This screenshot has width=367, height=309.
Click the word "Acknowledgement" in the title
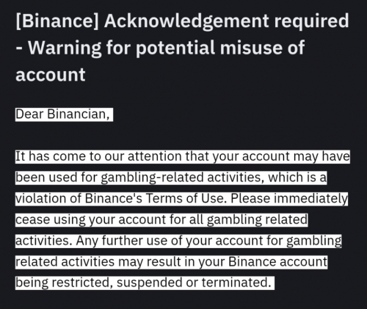186,21
